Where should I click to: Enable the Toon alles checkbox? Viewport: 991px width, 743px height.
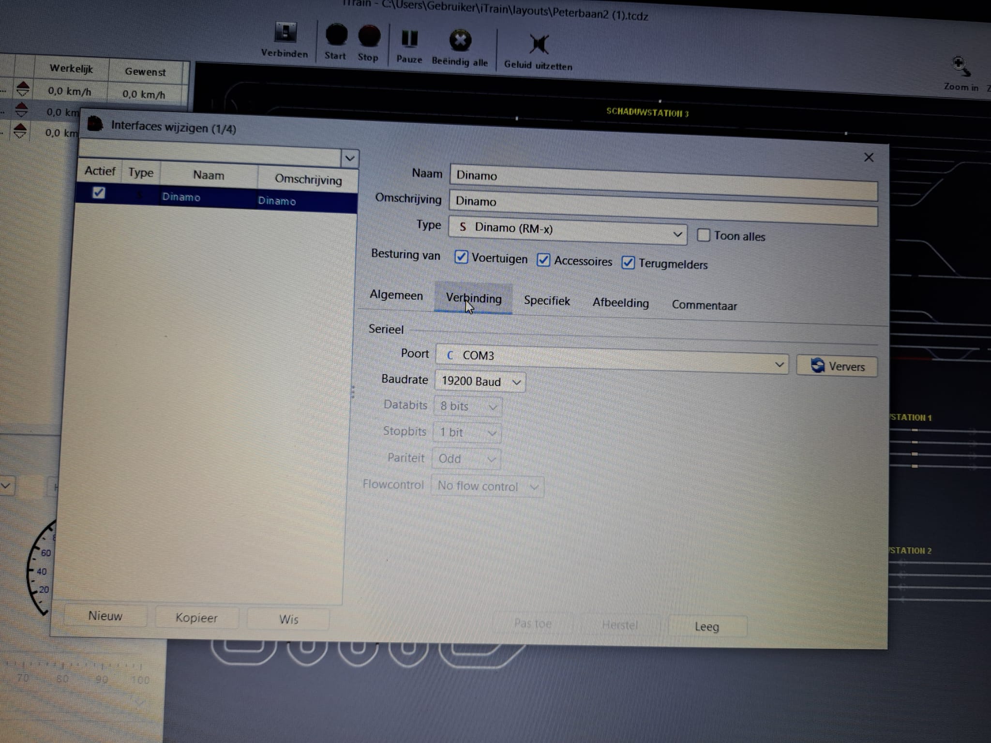click(703, 235)
